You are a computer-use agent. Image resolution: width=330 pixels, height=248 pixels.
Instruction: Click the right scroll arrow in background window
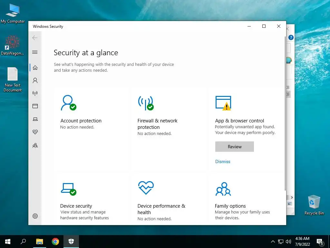click(x=292, y=197)
